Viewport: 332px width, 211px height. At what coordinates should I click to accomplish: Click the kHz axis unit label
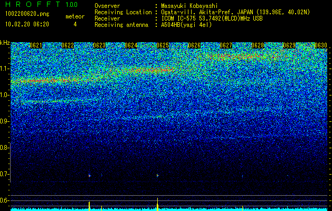click(5, 43)
